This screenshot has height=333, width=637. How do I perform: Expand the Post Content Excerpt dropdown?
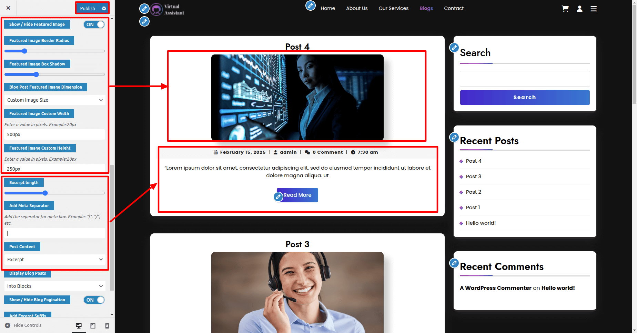coord(55,260)
